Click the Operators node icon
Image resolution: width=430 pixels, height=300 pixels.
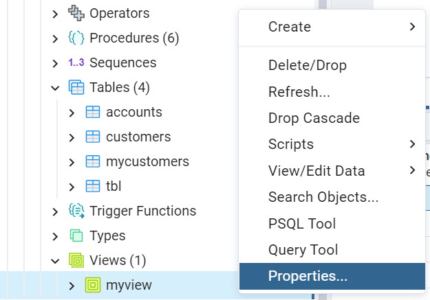click(x=76, y=13)
